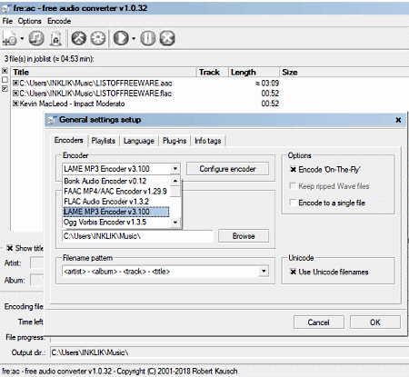The height and width of the screenshot is (377, 409).
Task: Choose LAME MP3 Encoder v3.100 in list
Action: (x=116, y=212)
